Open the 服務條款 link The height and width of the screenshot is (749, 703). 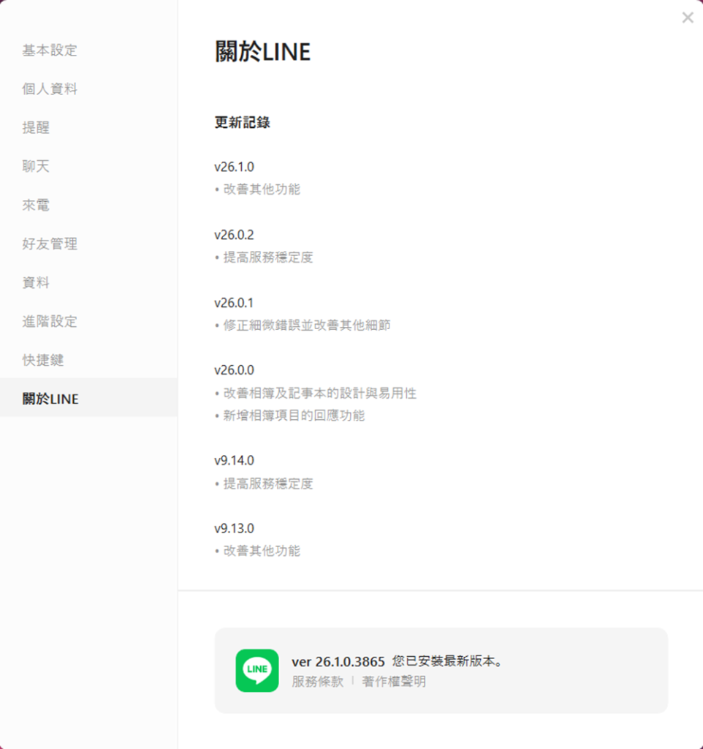317,682
